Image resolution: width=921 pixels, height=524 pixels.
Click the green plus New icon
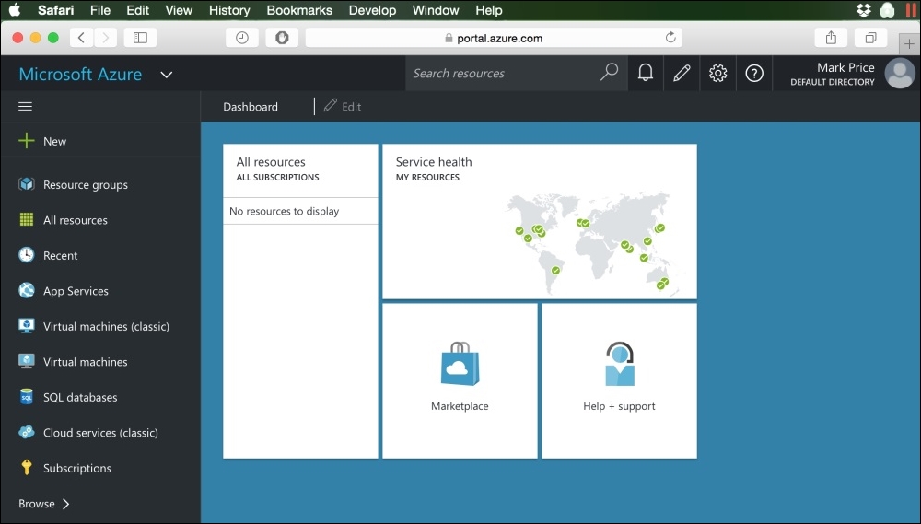[x=27, y=141]
